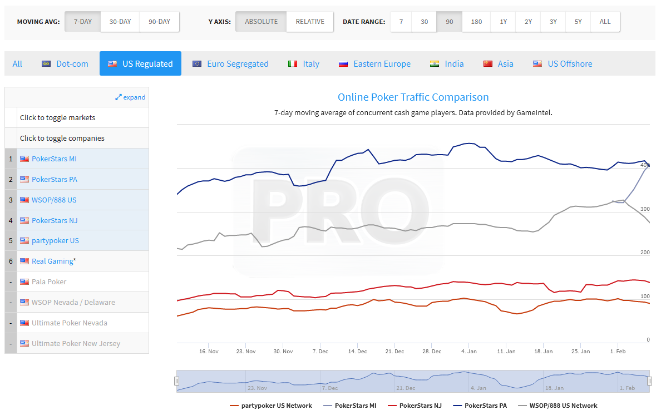Choose the 1Y date range

(504, 22)
